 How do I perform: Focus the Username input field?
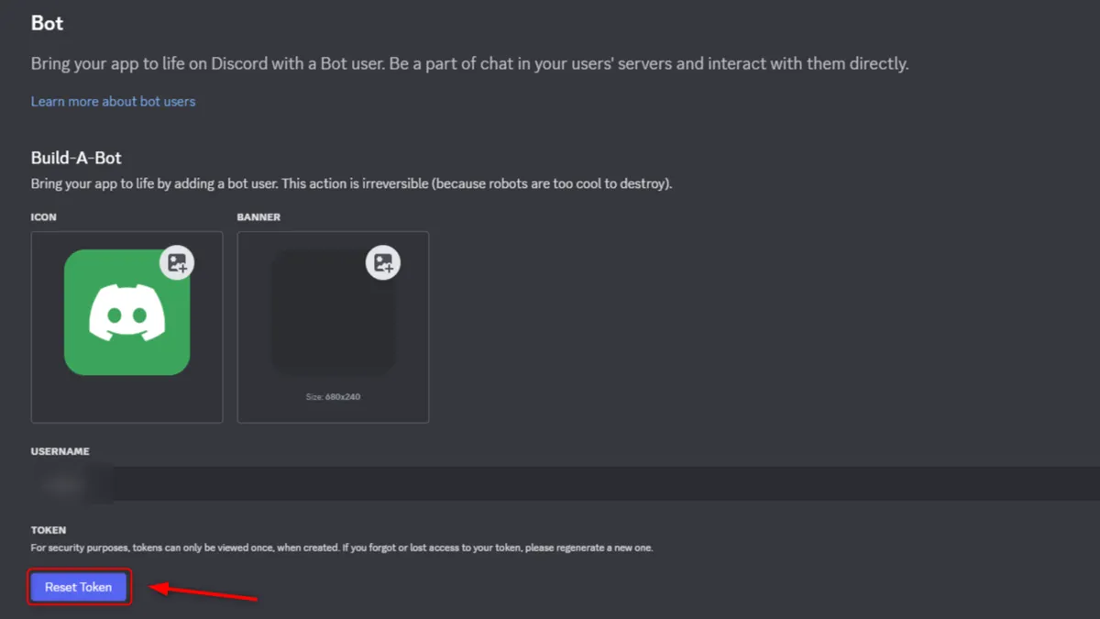point(550,483)
